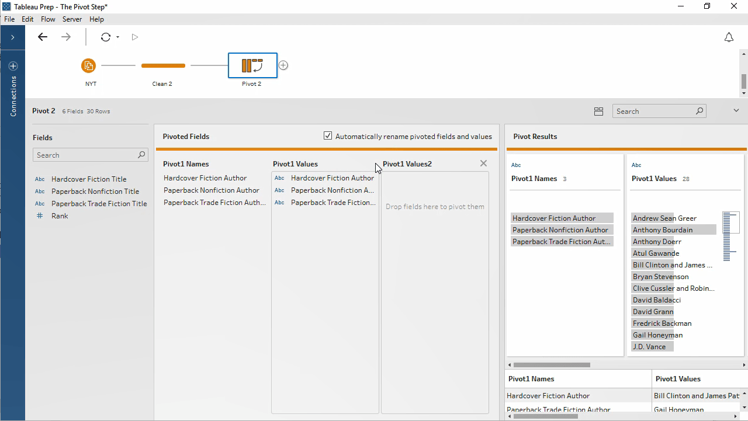Remove Pivot1 Values2 column with X

point(483,163)
